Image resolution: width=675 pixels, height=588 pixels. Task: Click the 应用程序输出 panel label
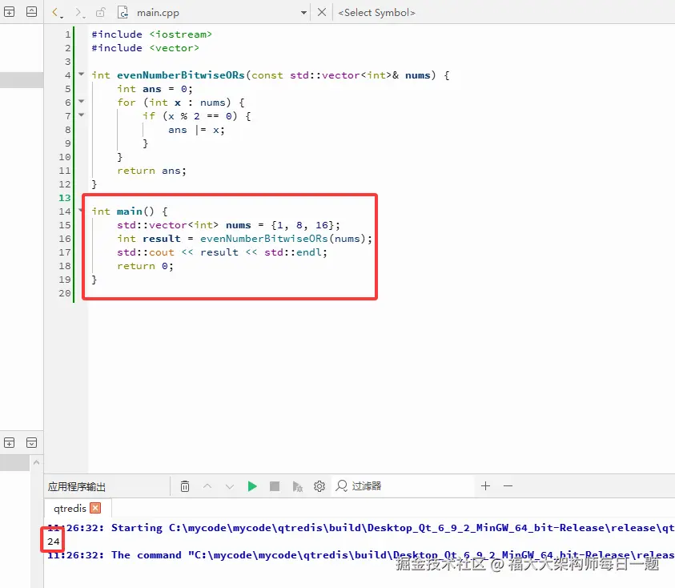[x=77, y=487]
